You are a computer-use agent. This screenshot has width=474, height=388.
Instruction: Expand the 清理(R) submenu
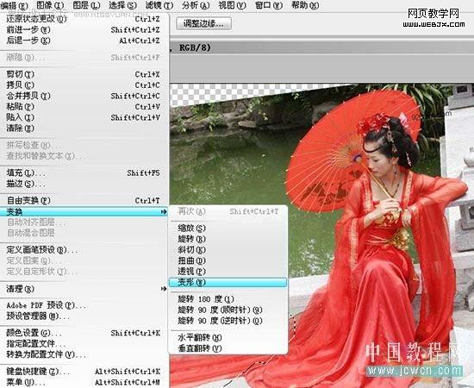(84, 289)
